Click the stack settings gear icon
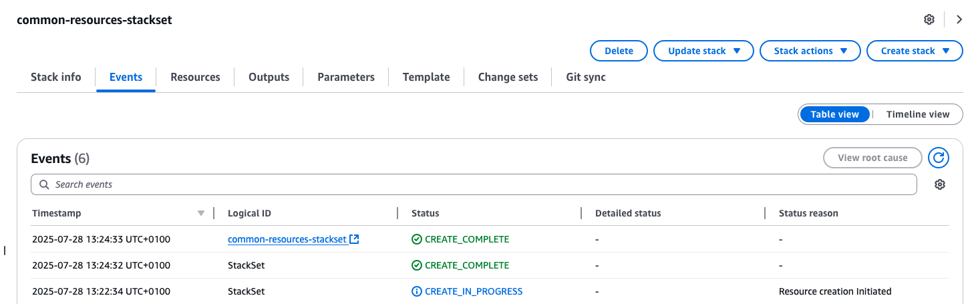Screen dimensions: 974x304 click(x=929, y=19)
